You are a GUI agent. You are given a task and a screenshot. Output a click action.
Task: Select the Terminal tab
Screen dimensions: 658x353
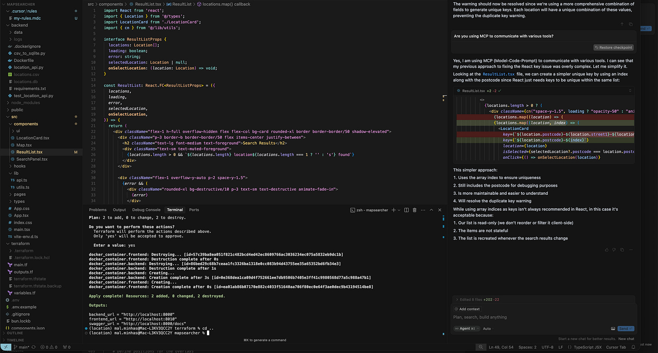click(175, 210)
